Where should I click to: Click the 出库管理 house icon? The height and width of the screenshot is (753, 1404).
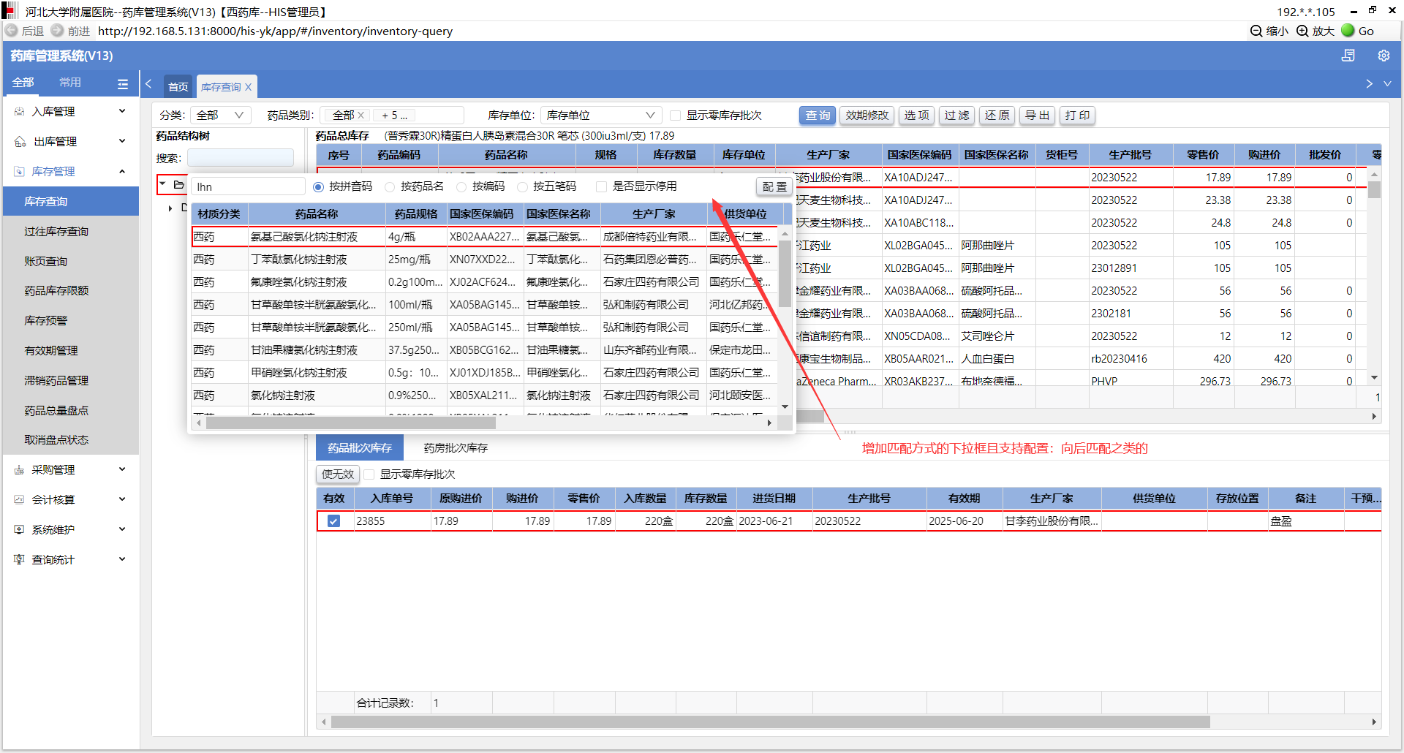coord(20,142)
